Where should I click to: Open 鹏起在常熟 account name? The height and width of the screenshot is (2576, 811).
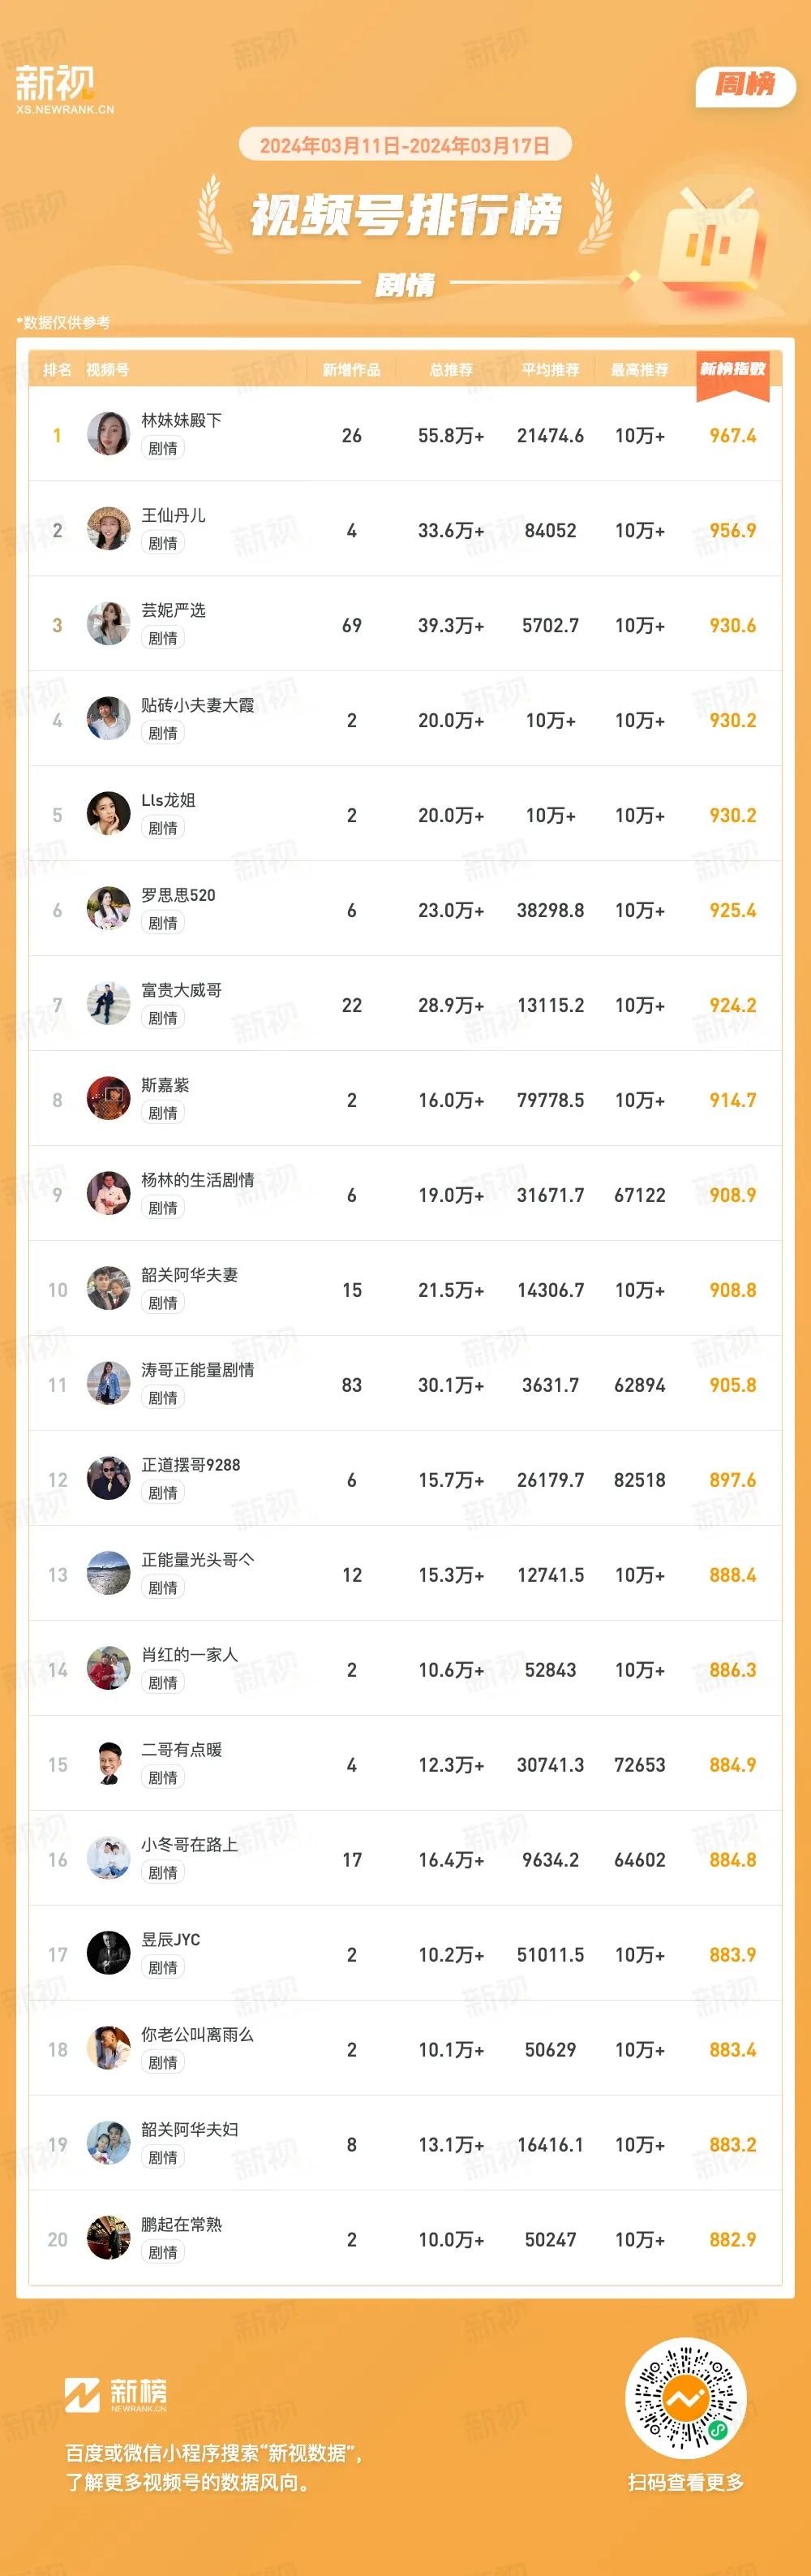click(x=182, y=2225)
